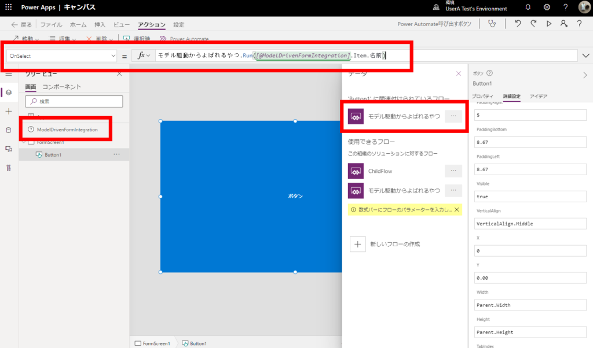Dismiss the yellow flow parameter notice
The image size is (593, 348).
[457, 209]
